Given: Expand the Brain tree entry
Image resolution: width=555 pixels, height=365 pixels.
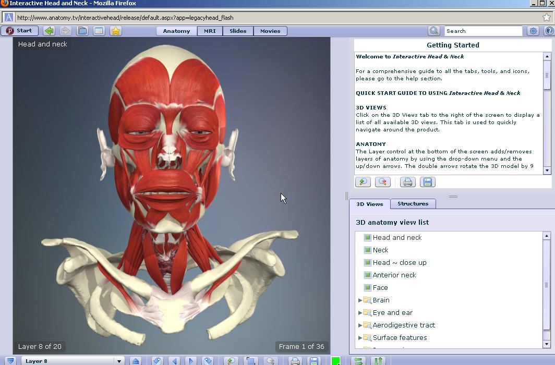Looking at the screenshot, I should (x=360, y=300).
